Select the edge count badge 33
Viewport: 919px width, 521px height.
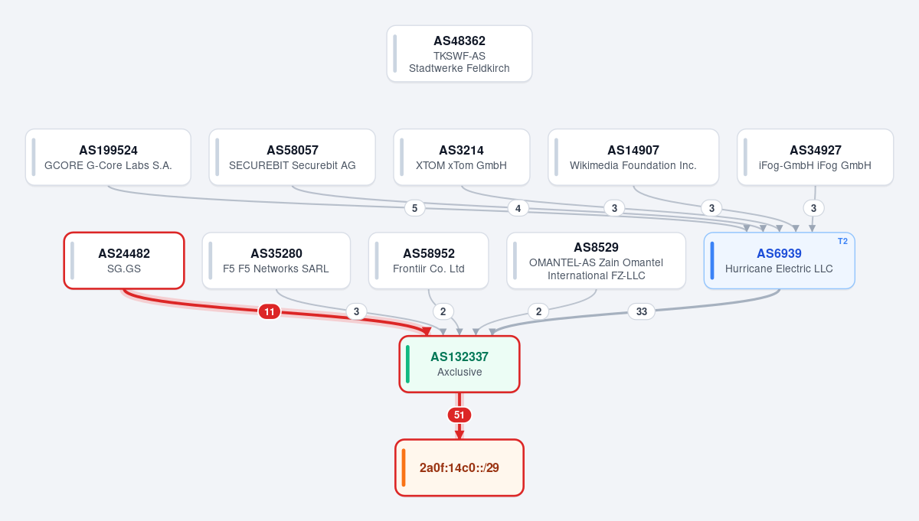642,311
